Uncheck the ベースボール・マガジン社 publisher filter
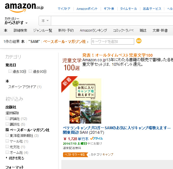 7,130
